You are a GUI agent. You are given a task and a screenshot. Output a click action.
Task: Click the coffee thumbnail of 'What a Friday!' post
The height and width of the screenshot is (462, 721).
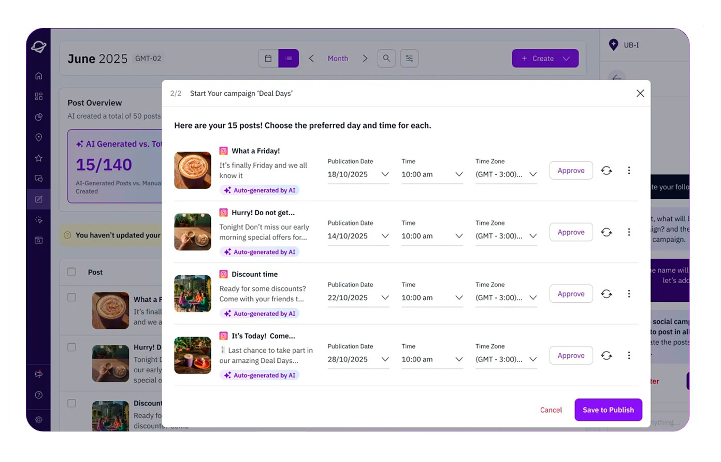tap(193, 171)
